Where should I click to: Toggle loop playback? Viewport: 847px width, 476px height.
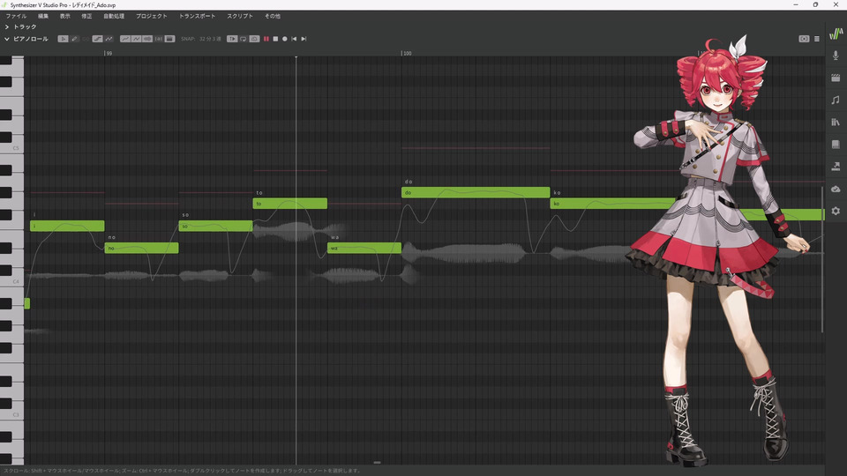(x=244, y=39)
